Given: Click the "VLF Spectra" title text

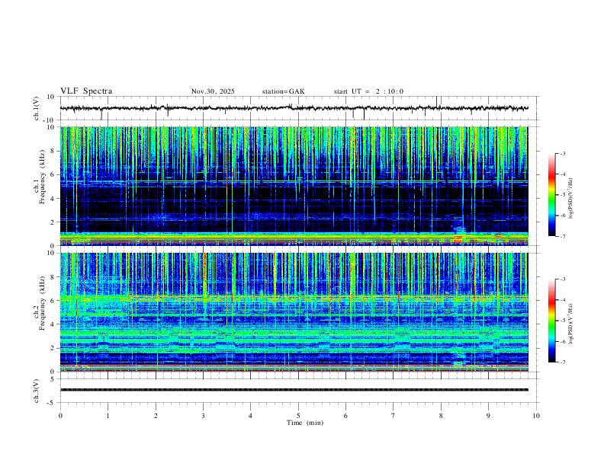Looking at the screenshot, I should point(86,91).
